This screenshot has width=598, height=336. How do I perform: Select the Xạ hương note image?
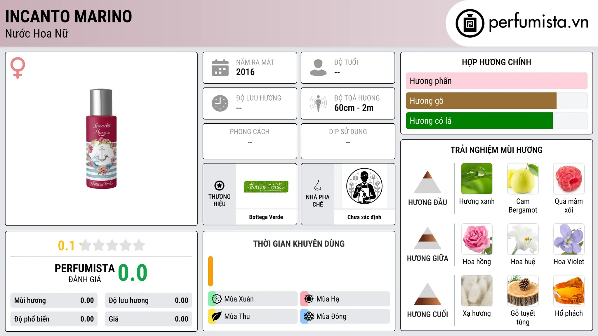pos(477,291)
